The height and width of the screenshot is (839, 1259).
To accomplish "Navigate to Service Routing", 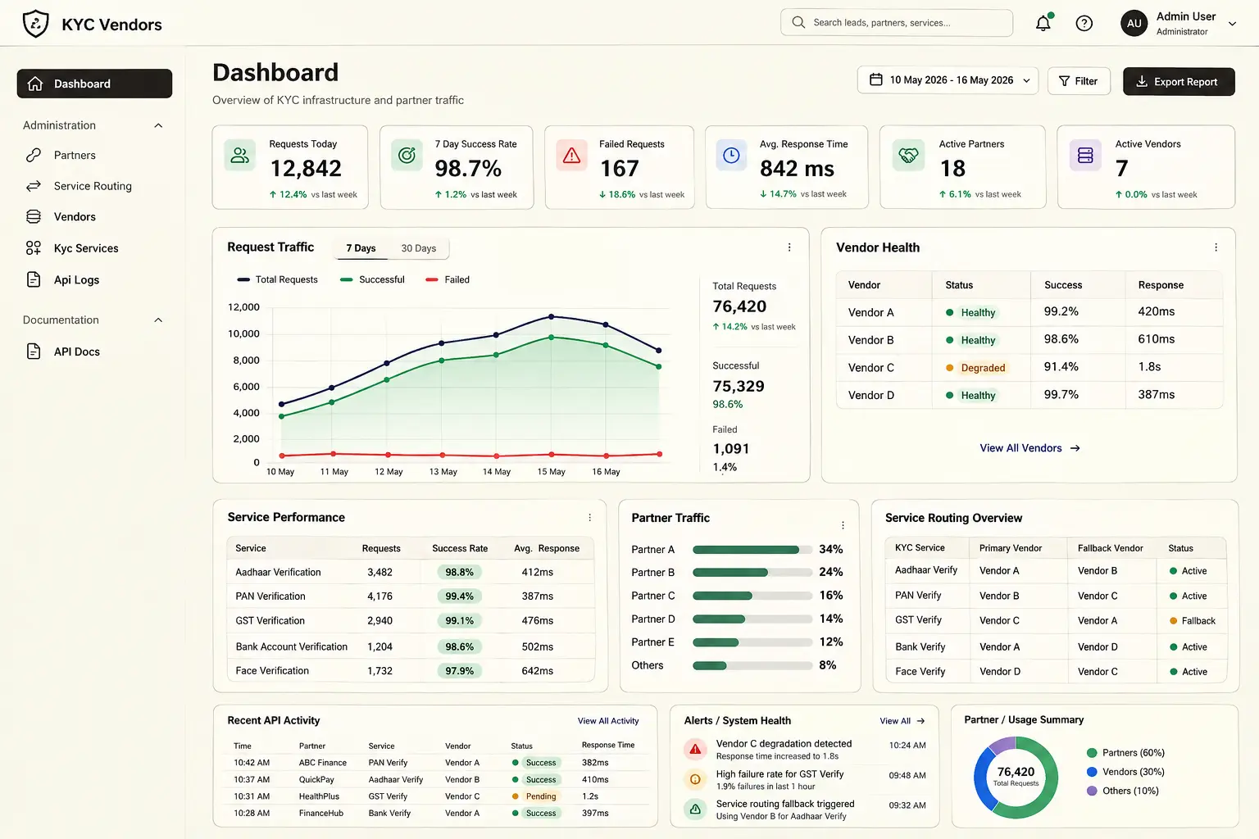I will [x=94, y=186].
